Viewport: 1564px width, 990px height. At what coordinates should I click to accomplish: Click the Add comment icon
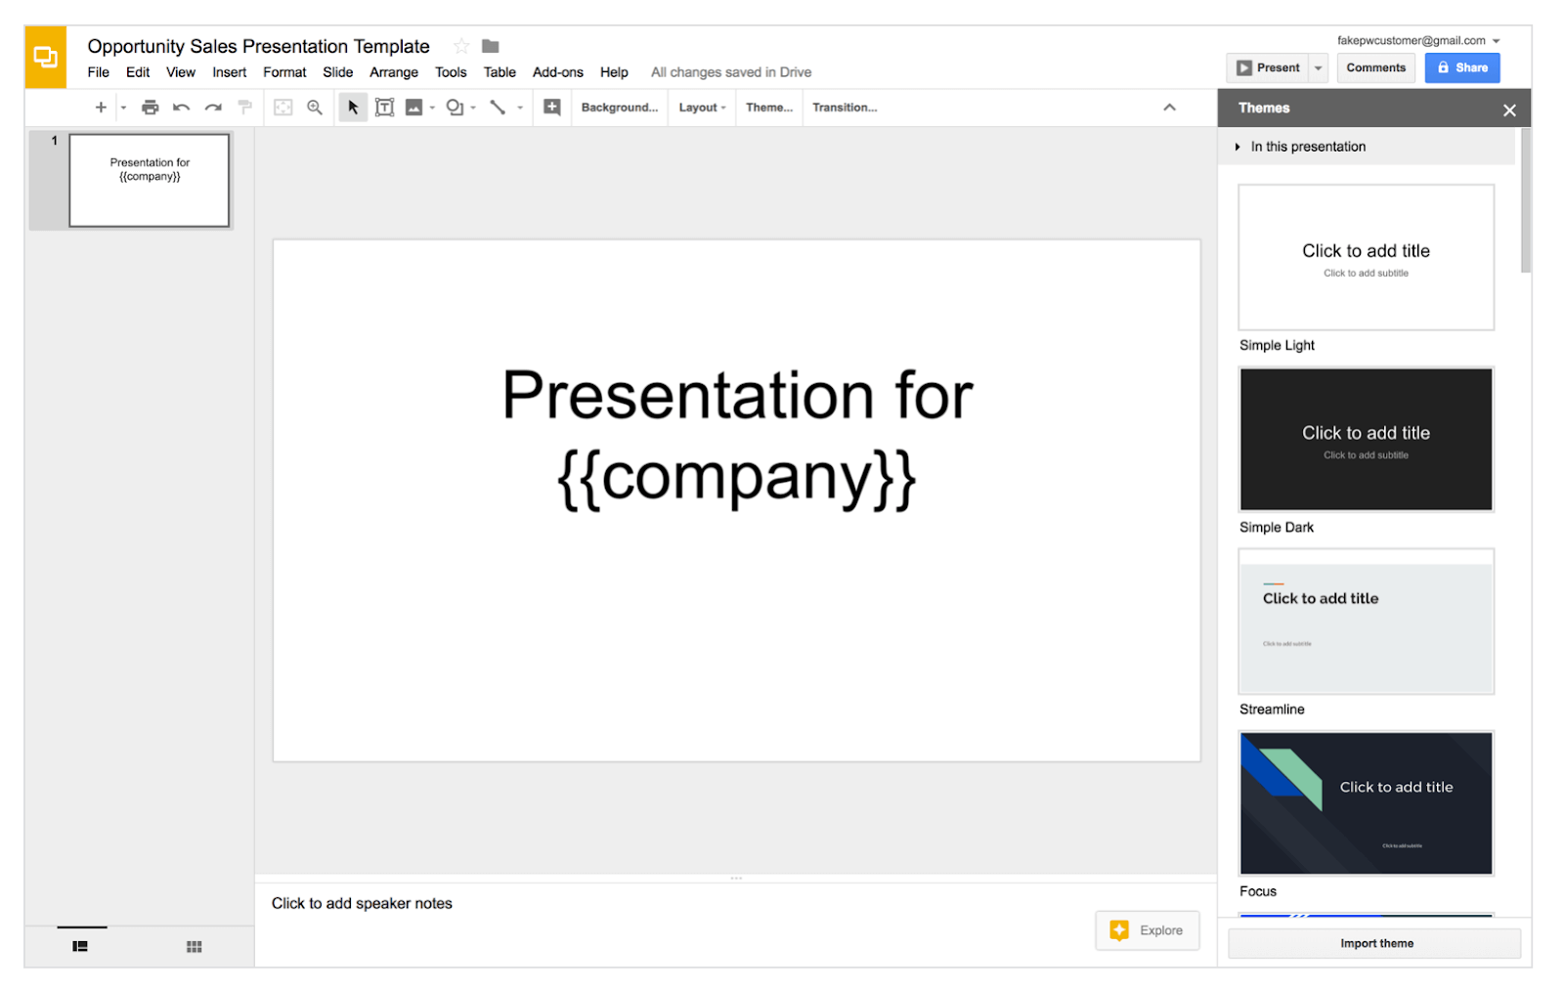pos(552,108)
